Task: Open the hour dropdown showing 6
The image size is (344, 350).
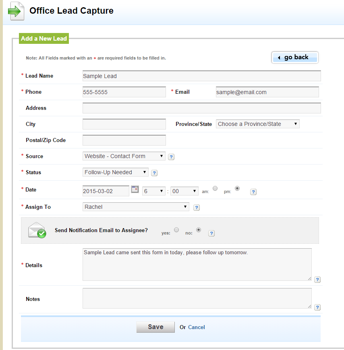Action: pyautogui.click(x=154, y=191)
